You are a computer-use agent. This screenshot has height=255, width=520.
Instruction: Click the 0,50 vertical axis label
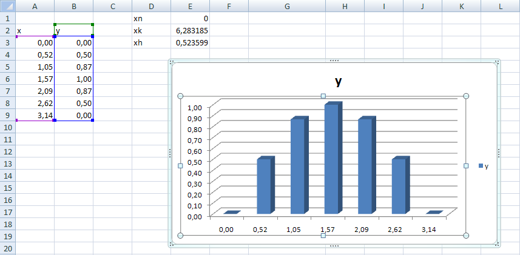point(195,162)
